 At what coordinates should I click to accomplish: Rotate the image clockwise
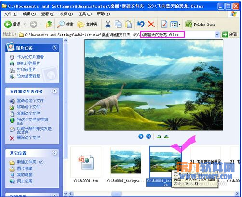click(x=159, y=137)
